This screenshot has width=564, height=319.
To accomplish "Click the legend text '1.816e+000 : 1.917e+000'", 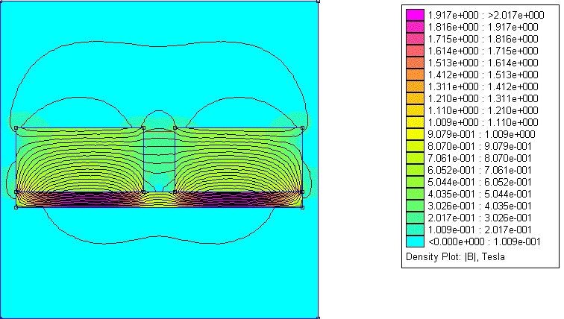I will pyautogui.click(x=483, y=27).
